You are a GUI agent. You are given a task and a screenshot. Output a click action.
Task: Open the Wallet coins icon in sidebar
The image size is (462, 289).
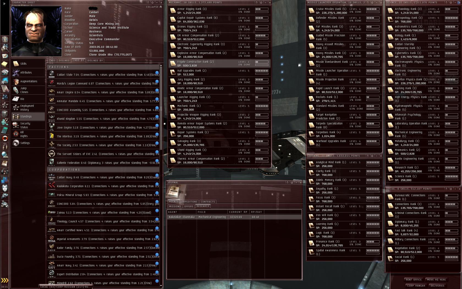[x=5, y=122]
